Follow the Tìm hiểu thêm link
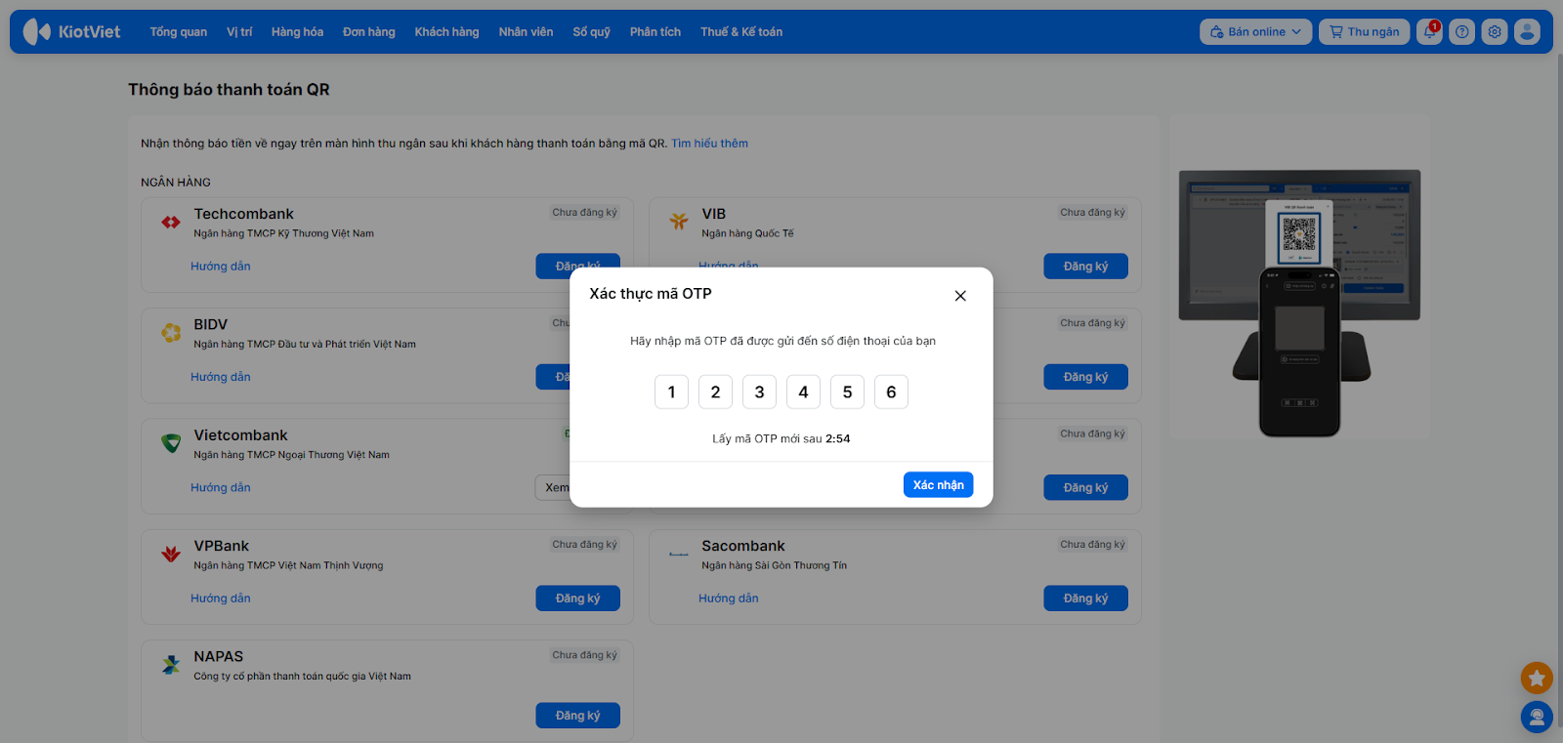Screen dimensions: 1563x743 (x=709, y=144)
